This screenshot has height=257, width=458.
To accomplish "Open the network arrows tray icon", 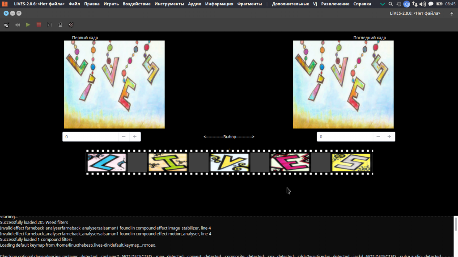I will click(415, 4).
